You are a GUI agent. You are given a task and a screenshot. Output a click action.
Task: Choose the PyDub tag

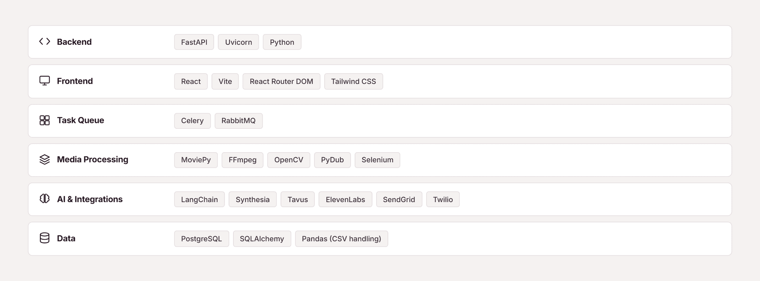click(332, 160)
